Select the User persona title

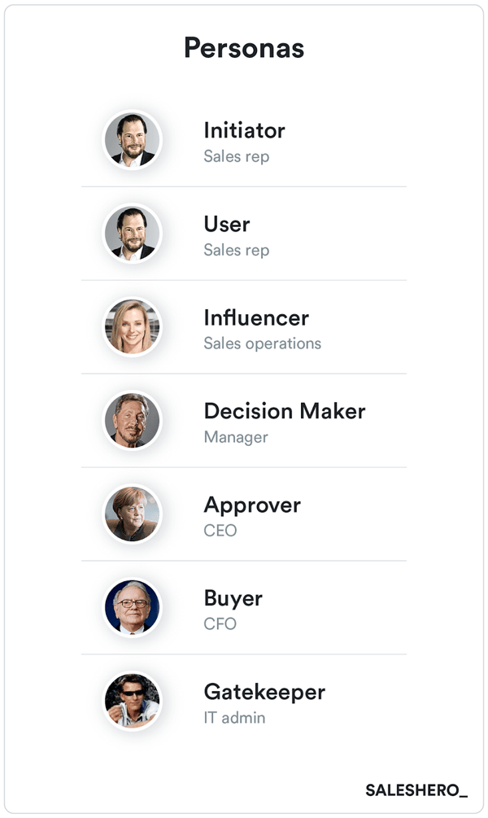point(227,224)
